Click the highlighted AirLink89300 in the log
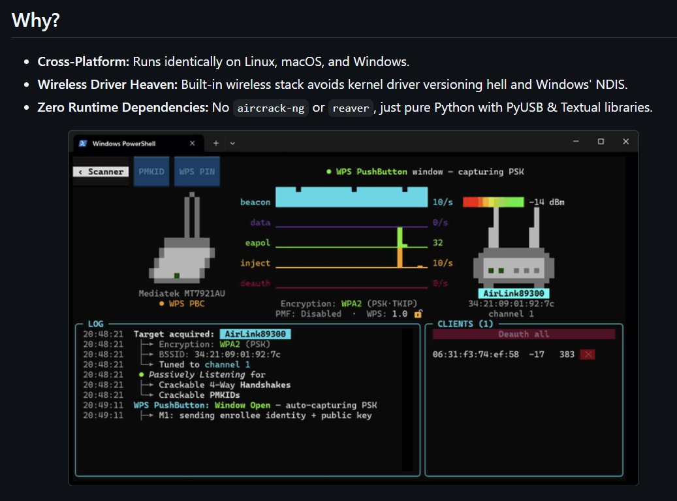The height and width of the screenshot is (501, 677). [x=255, y=334]
